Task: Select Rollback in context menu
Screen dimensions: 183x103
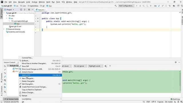Action: pos(40,61)
